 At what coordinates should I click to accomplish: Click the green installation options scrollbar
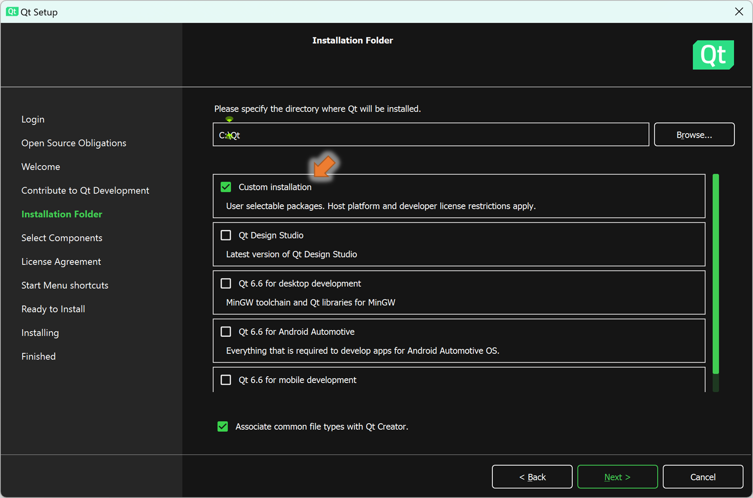716,274
